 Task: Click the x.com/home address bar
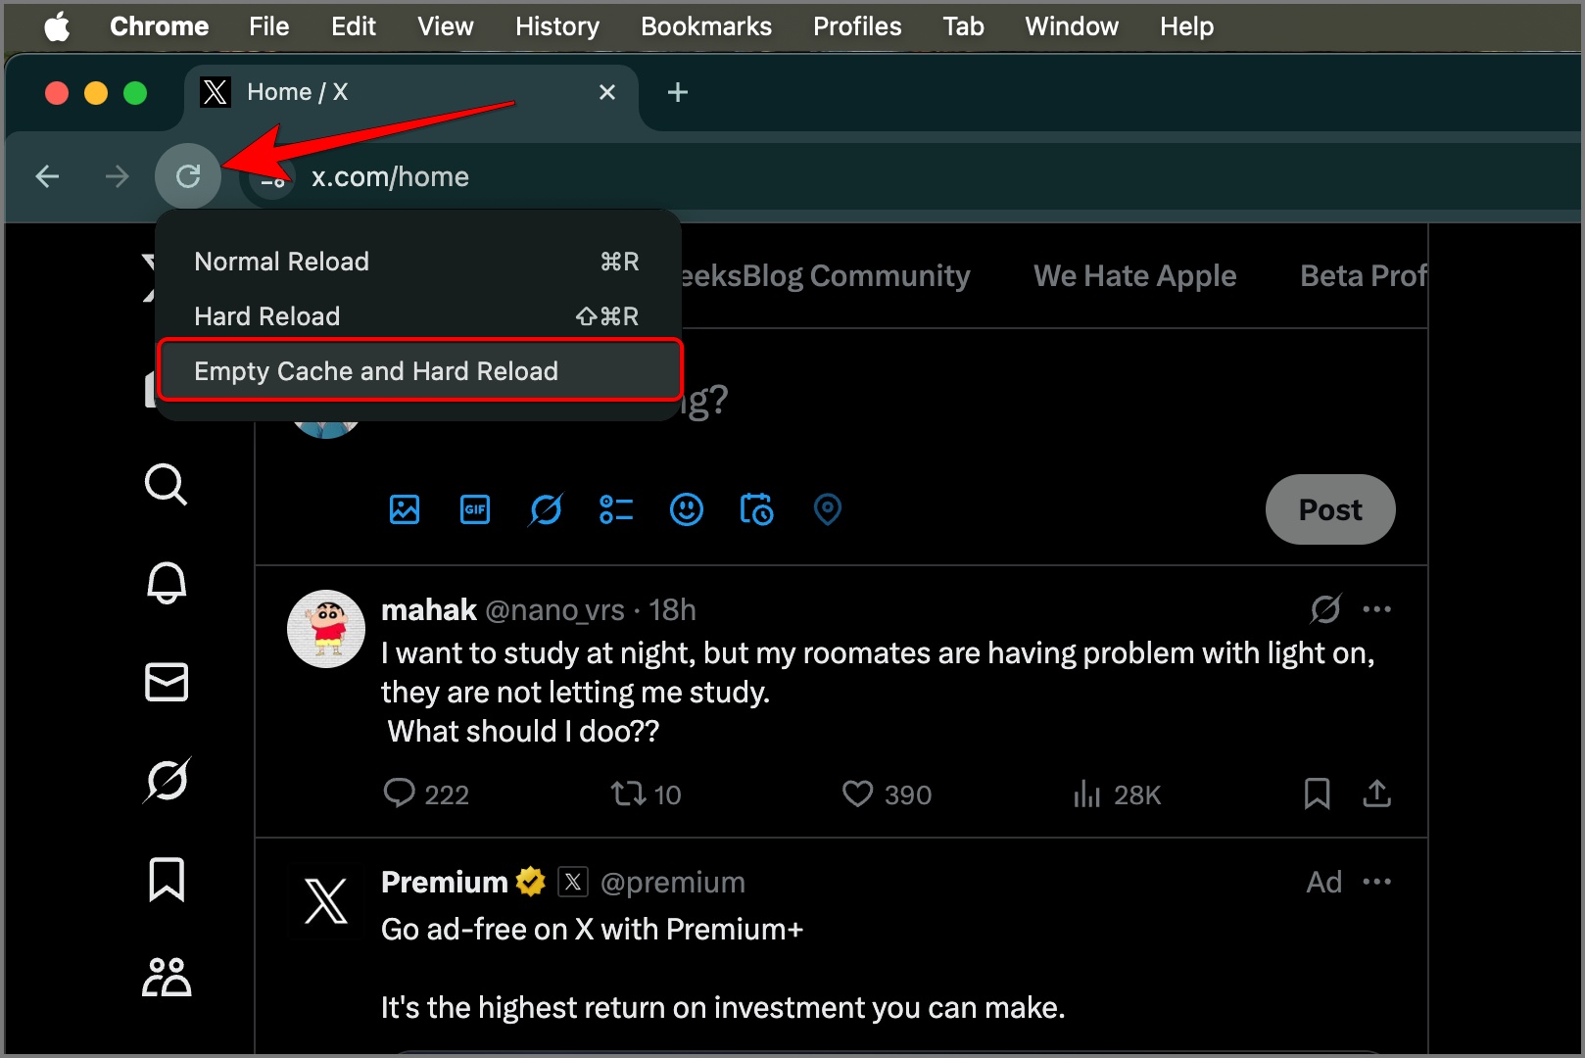tap(390, 176)
